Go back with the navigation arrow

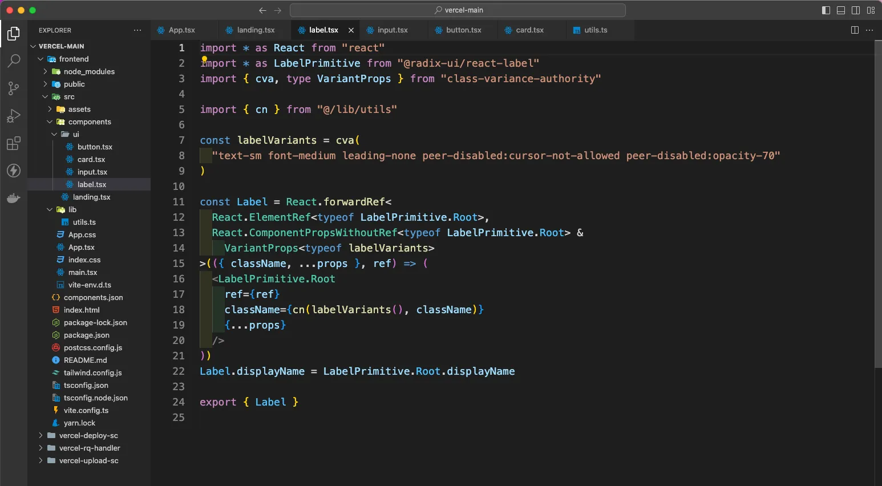[x=262, y=10]
